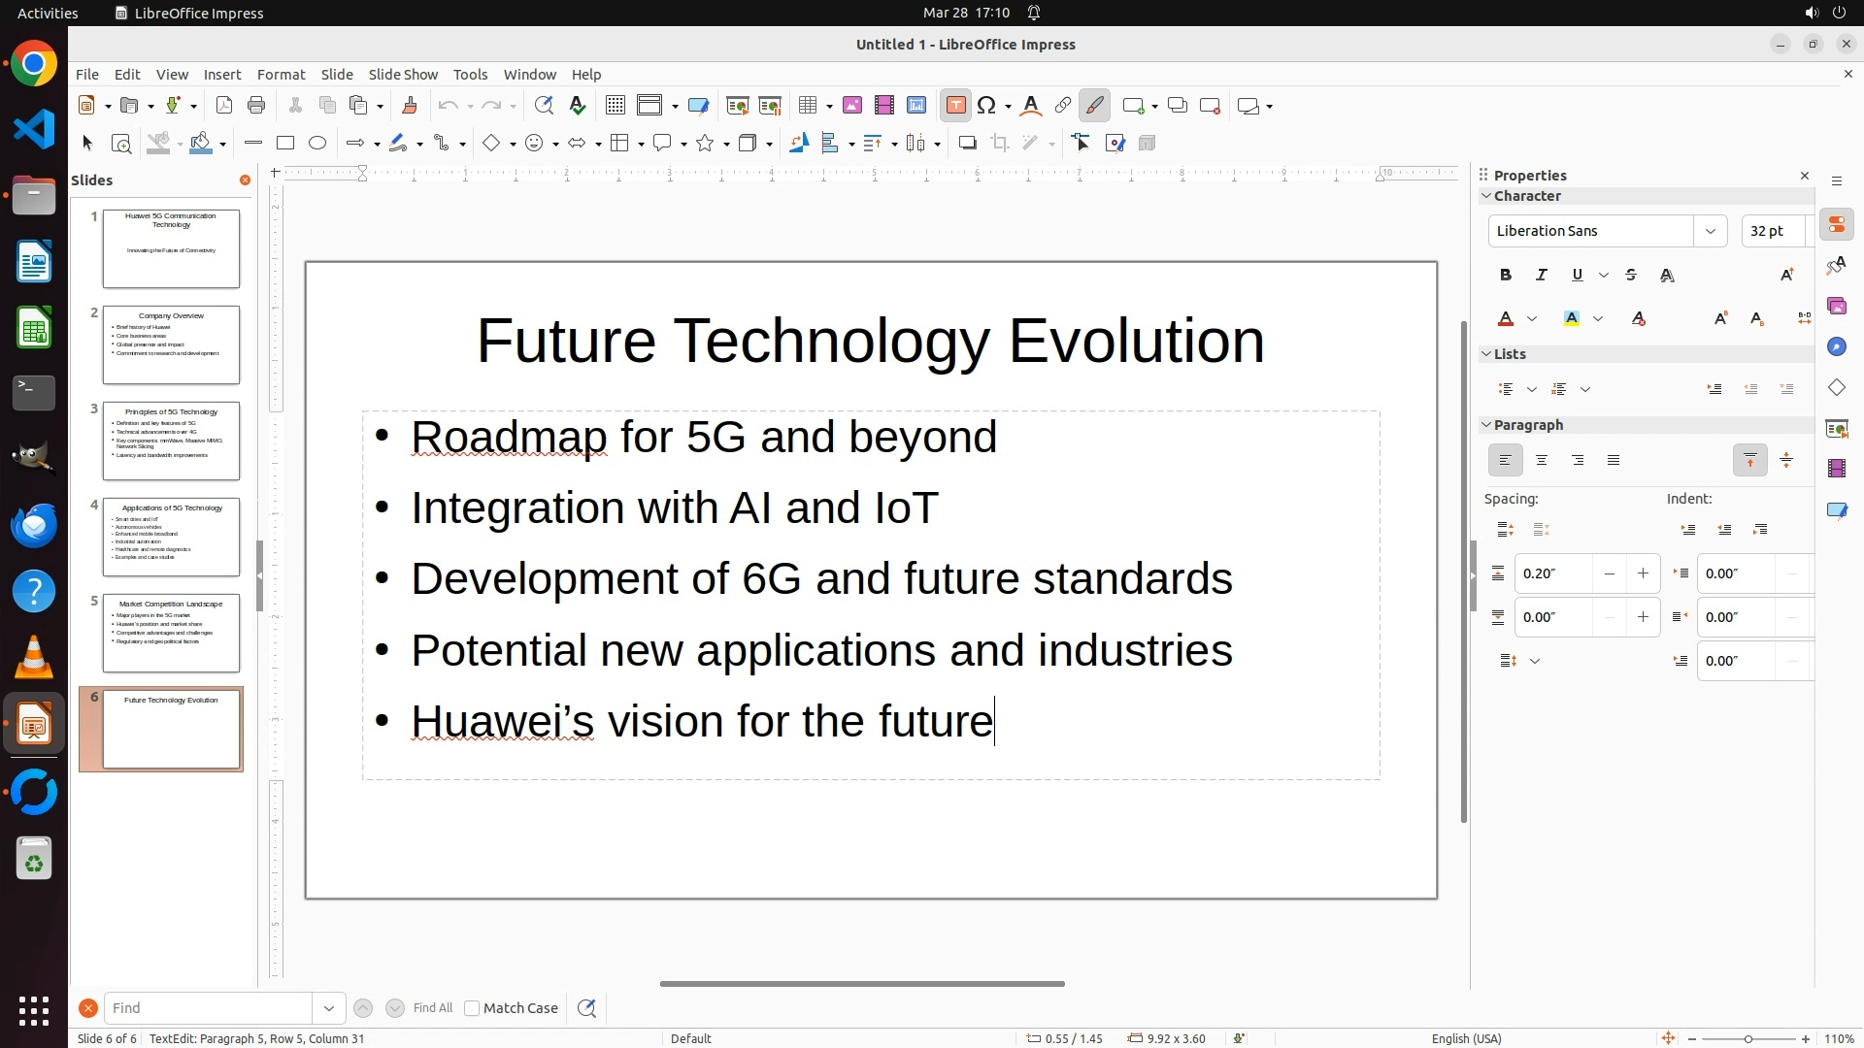Image resolution: width=1864 pixels, height=1048 pixels.
Task: Click the Find All button
Action: point(433,1008)
